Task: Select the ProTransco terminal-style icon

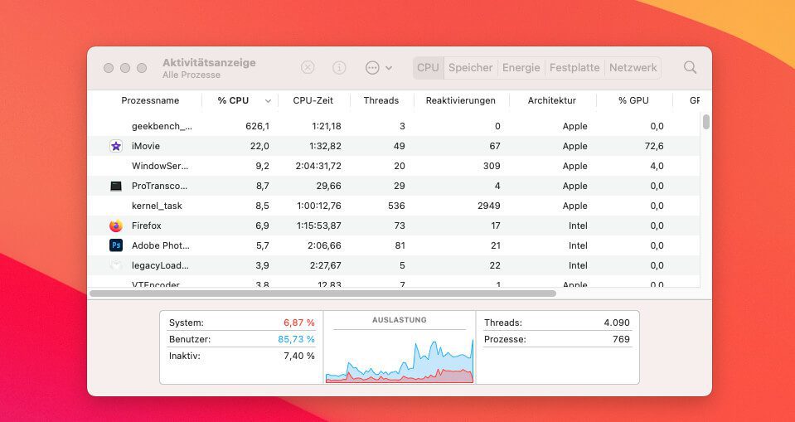Action: click(116, 187)
